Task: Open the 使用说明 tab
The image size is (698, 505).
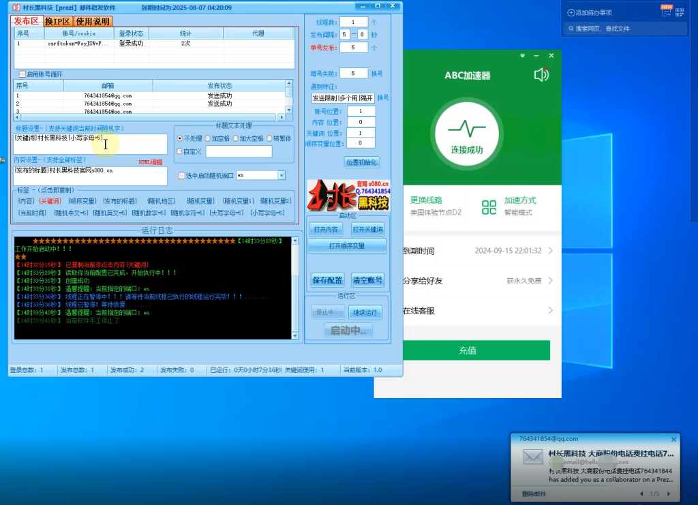Action: 92,22
